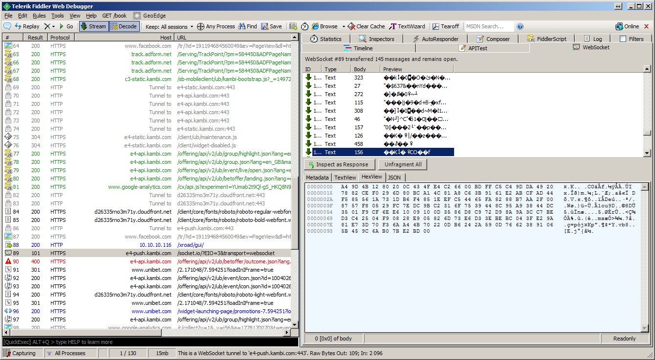This screenshot has width=655, height=360.
Task: Click the Online network status indicator
Action: tap(627, 26)
